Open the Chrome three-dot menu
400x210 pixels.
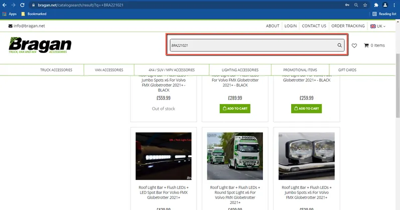pos(394,5)
